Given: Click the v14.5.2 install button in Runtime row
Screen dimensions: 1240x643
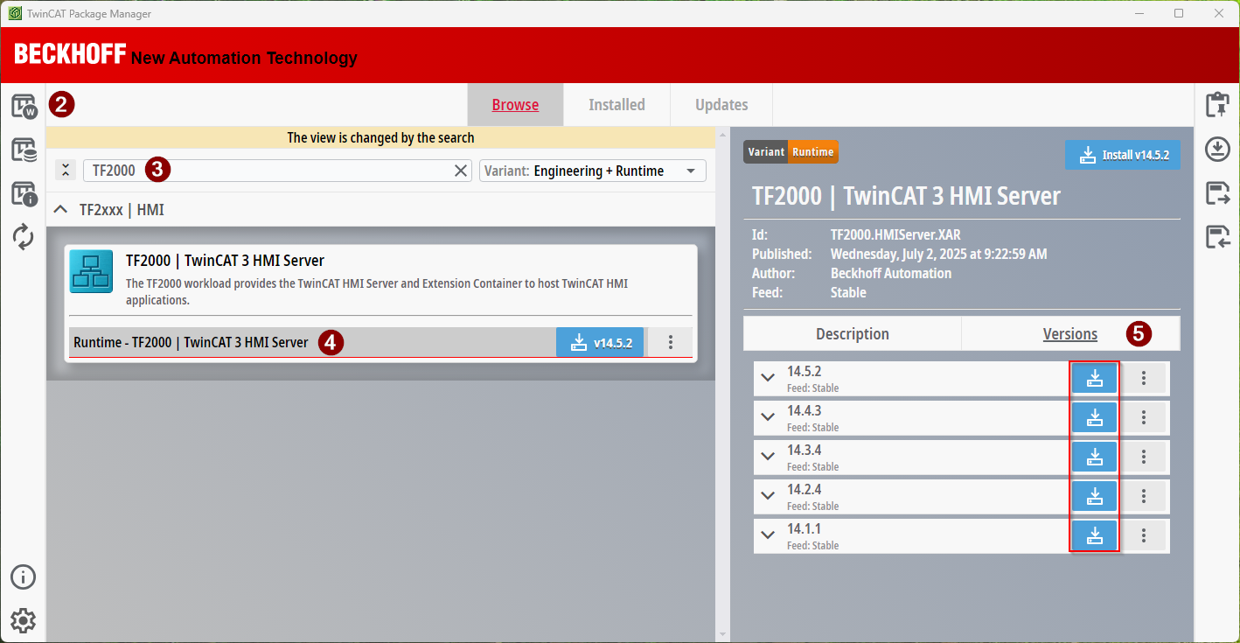Looking at the screenshot, I should 600,342.
